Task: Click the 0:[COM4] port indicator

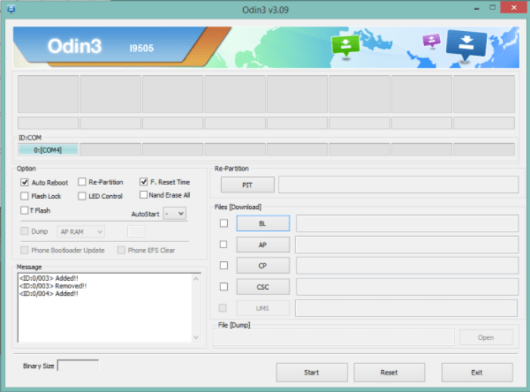Action: [x=48, y=150]
